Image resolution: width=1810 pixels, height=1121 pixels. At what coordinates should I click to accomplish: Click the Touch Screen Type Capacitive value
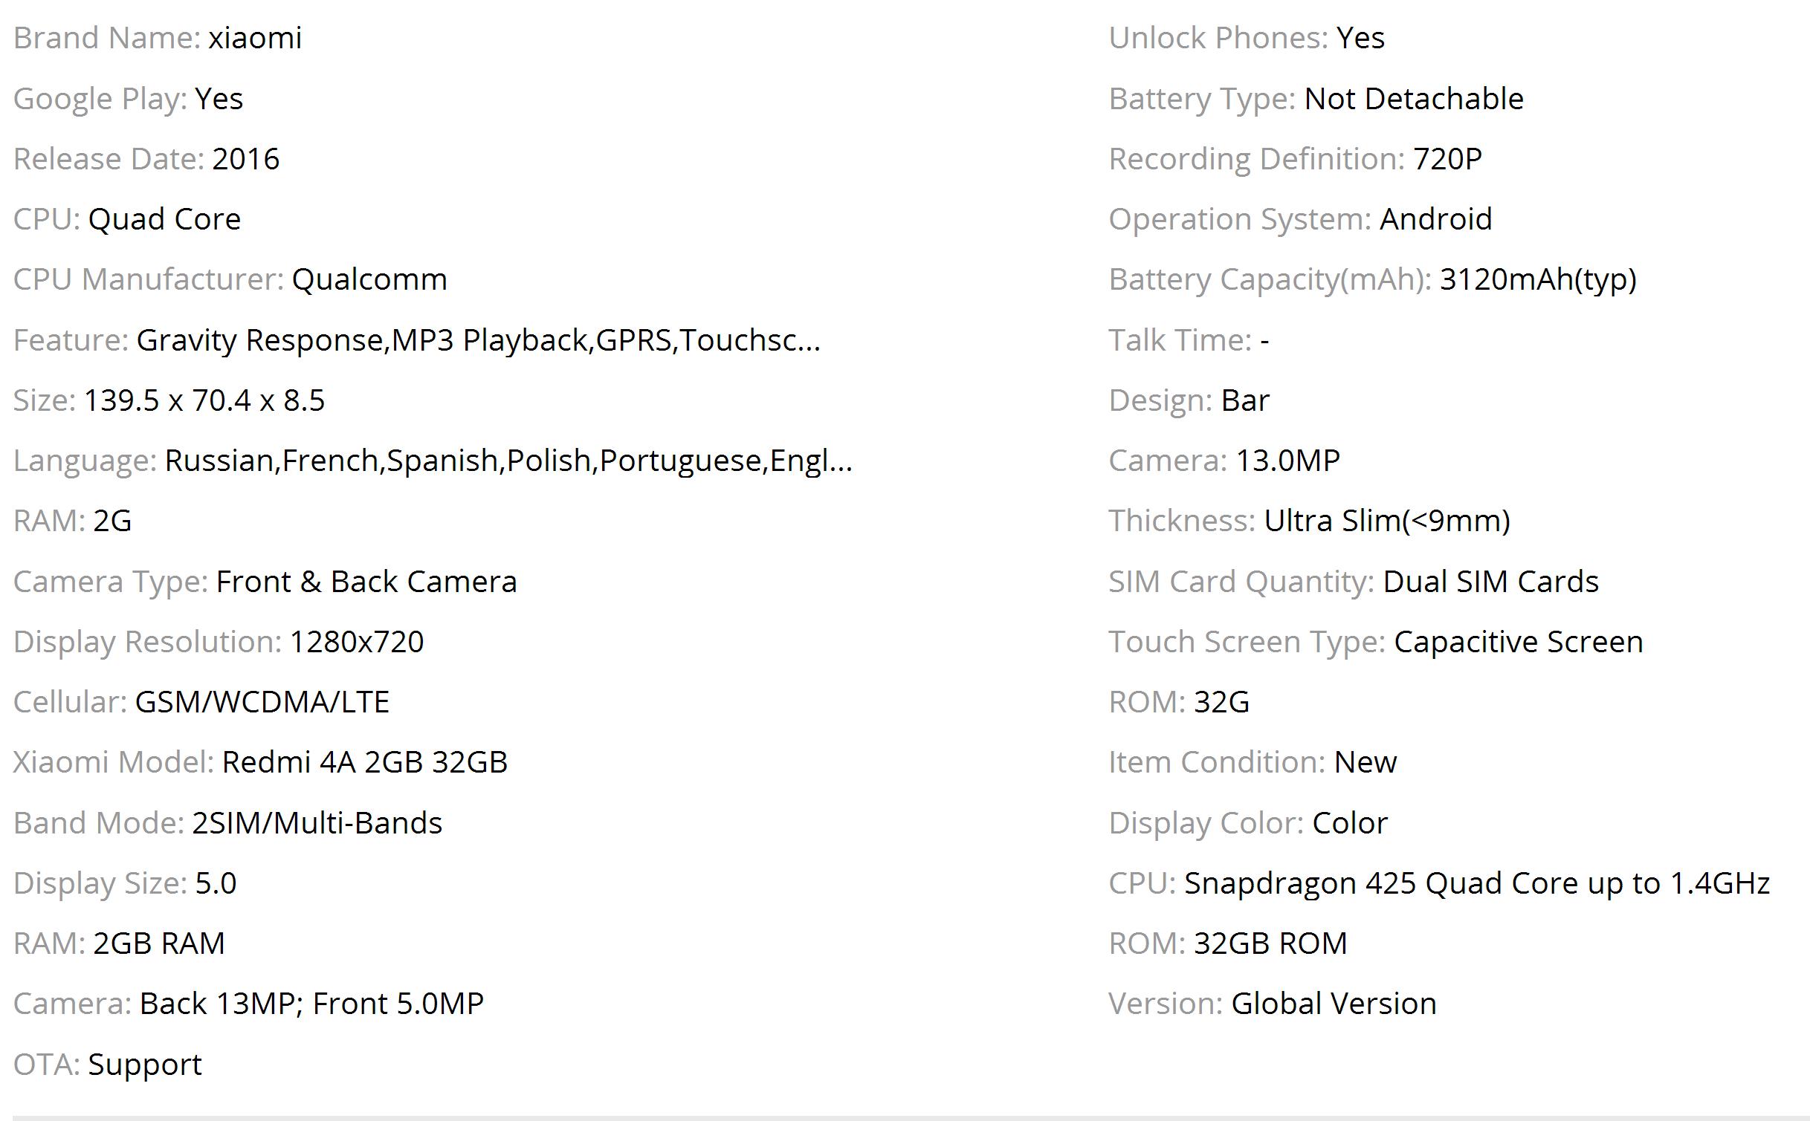coord(1519,642)
